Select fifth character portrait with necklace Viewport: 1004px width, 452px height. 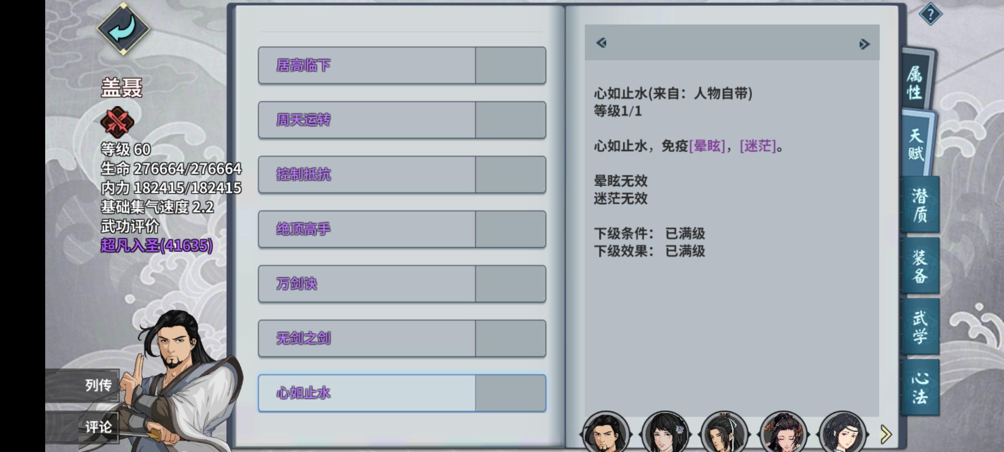click(843, 432)
